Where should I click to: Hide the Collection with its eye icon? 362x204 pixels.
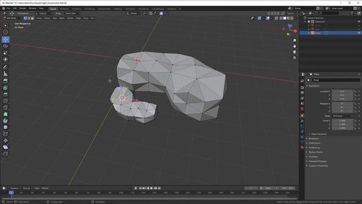359,22
